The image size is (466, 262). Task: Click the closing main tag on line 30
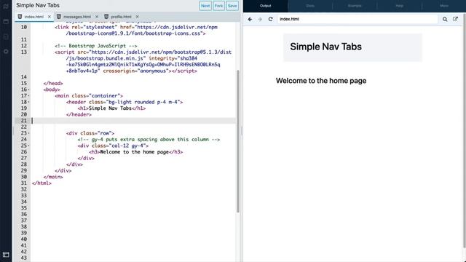coord(53,177)
